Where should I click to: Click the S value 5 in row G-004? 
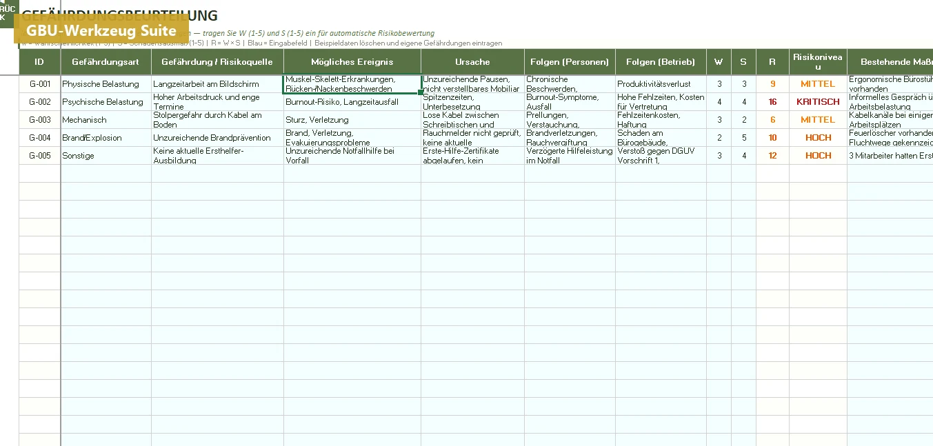pyautogui.click(x=743, y=138)
